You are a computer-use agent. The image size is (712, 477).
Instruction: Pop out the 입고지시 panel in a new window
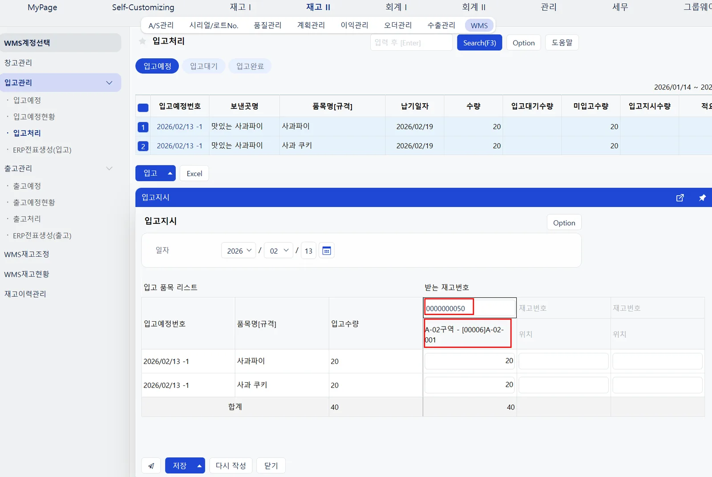pos(680,198)
